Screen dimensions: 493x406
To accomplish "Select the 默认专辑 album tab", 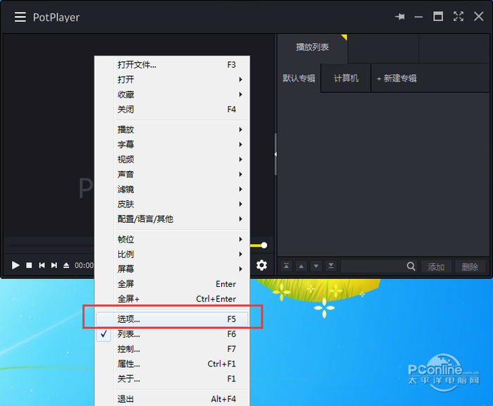I will [x=299, y=78].
